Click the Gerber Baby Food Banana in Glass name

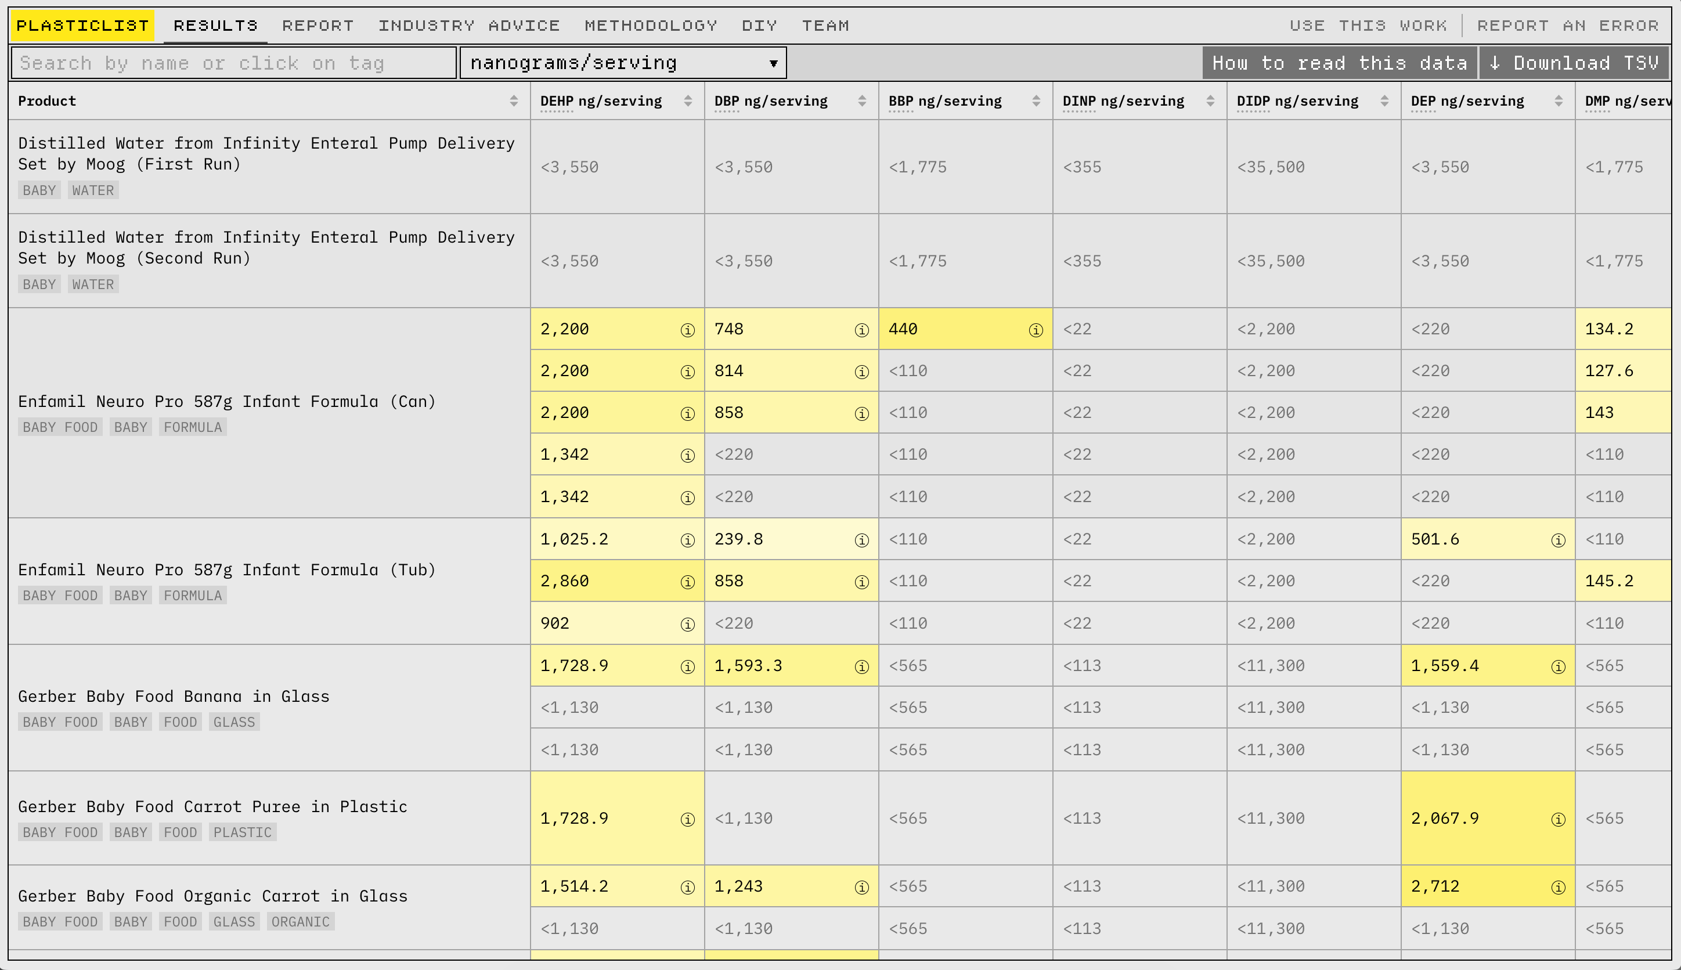[174, 697]
